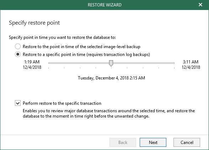Cancel the restore wizard
Viewport: 209px width, 150px height.
coord(187,143)
